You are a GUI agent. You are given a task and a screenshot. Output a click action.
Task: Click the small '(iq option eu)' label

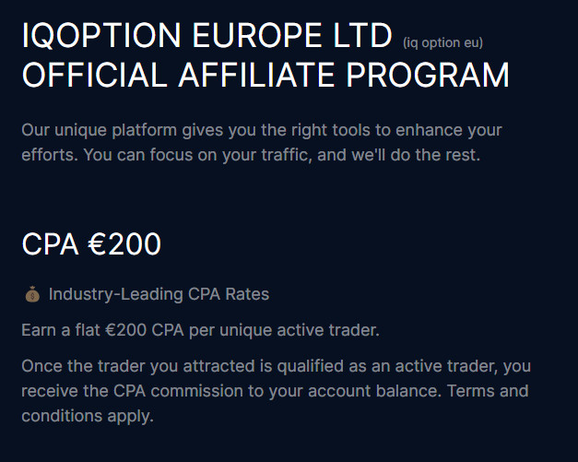coord(442,41)
